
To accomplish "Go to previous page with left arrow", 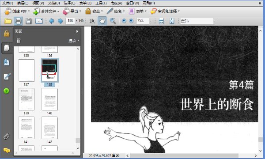I will [x=51, y=21].
